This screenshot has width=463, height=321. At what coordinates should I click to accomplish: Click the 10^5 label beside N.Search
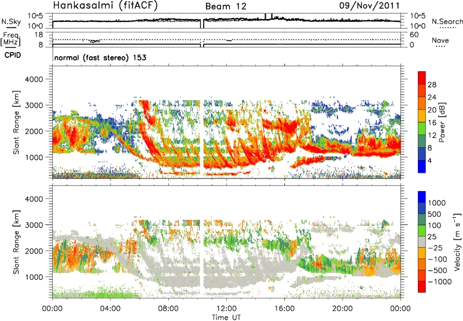coord(417,16)
